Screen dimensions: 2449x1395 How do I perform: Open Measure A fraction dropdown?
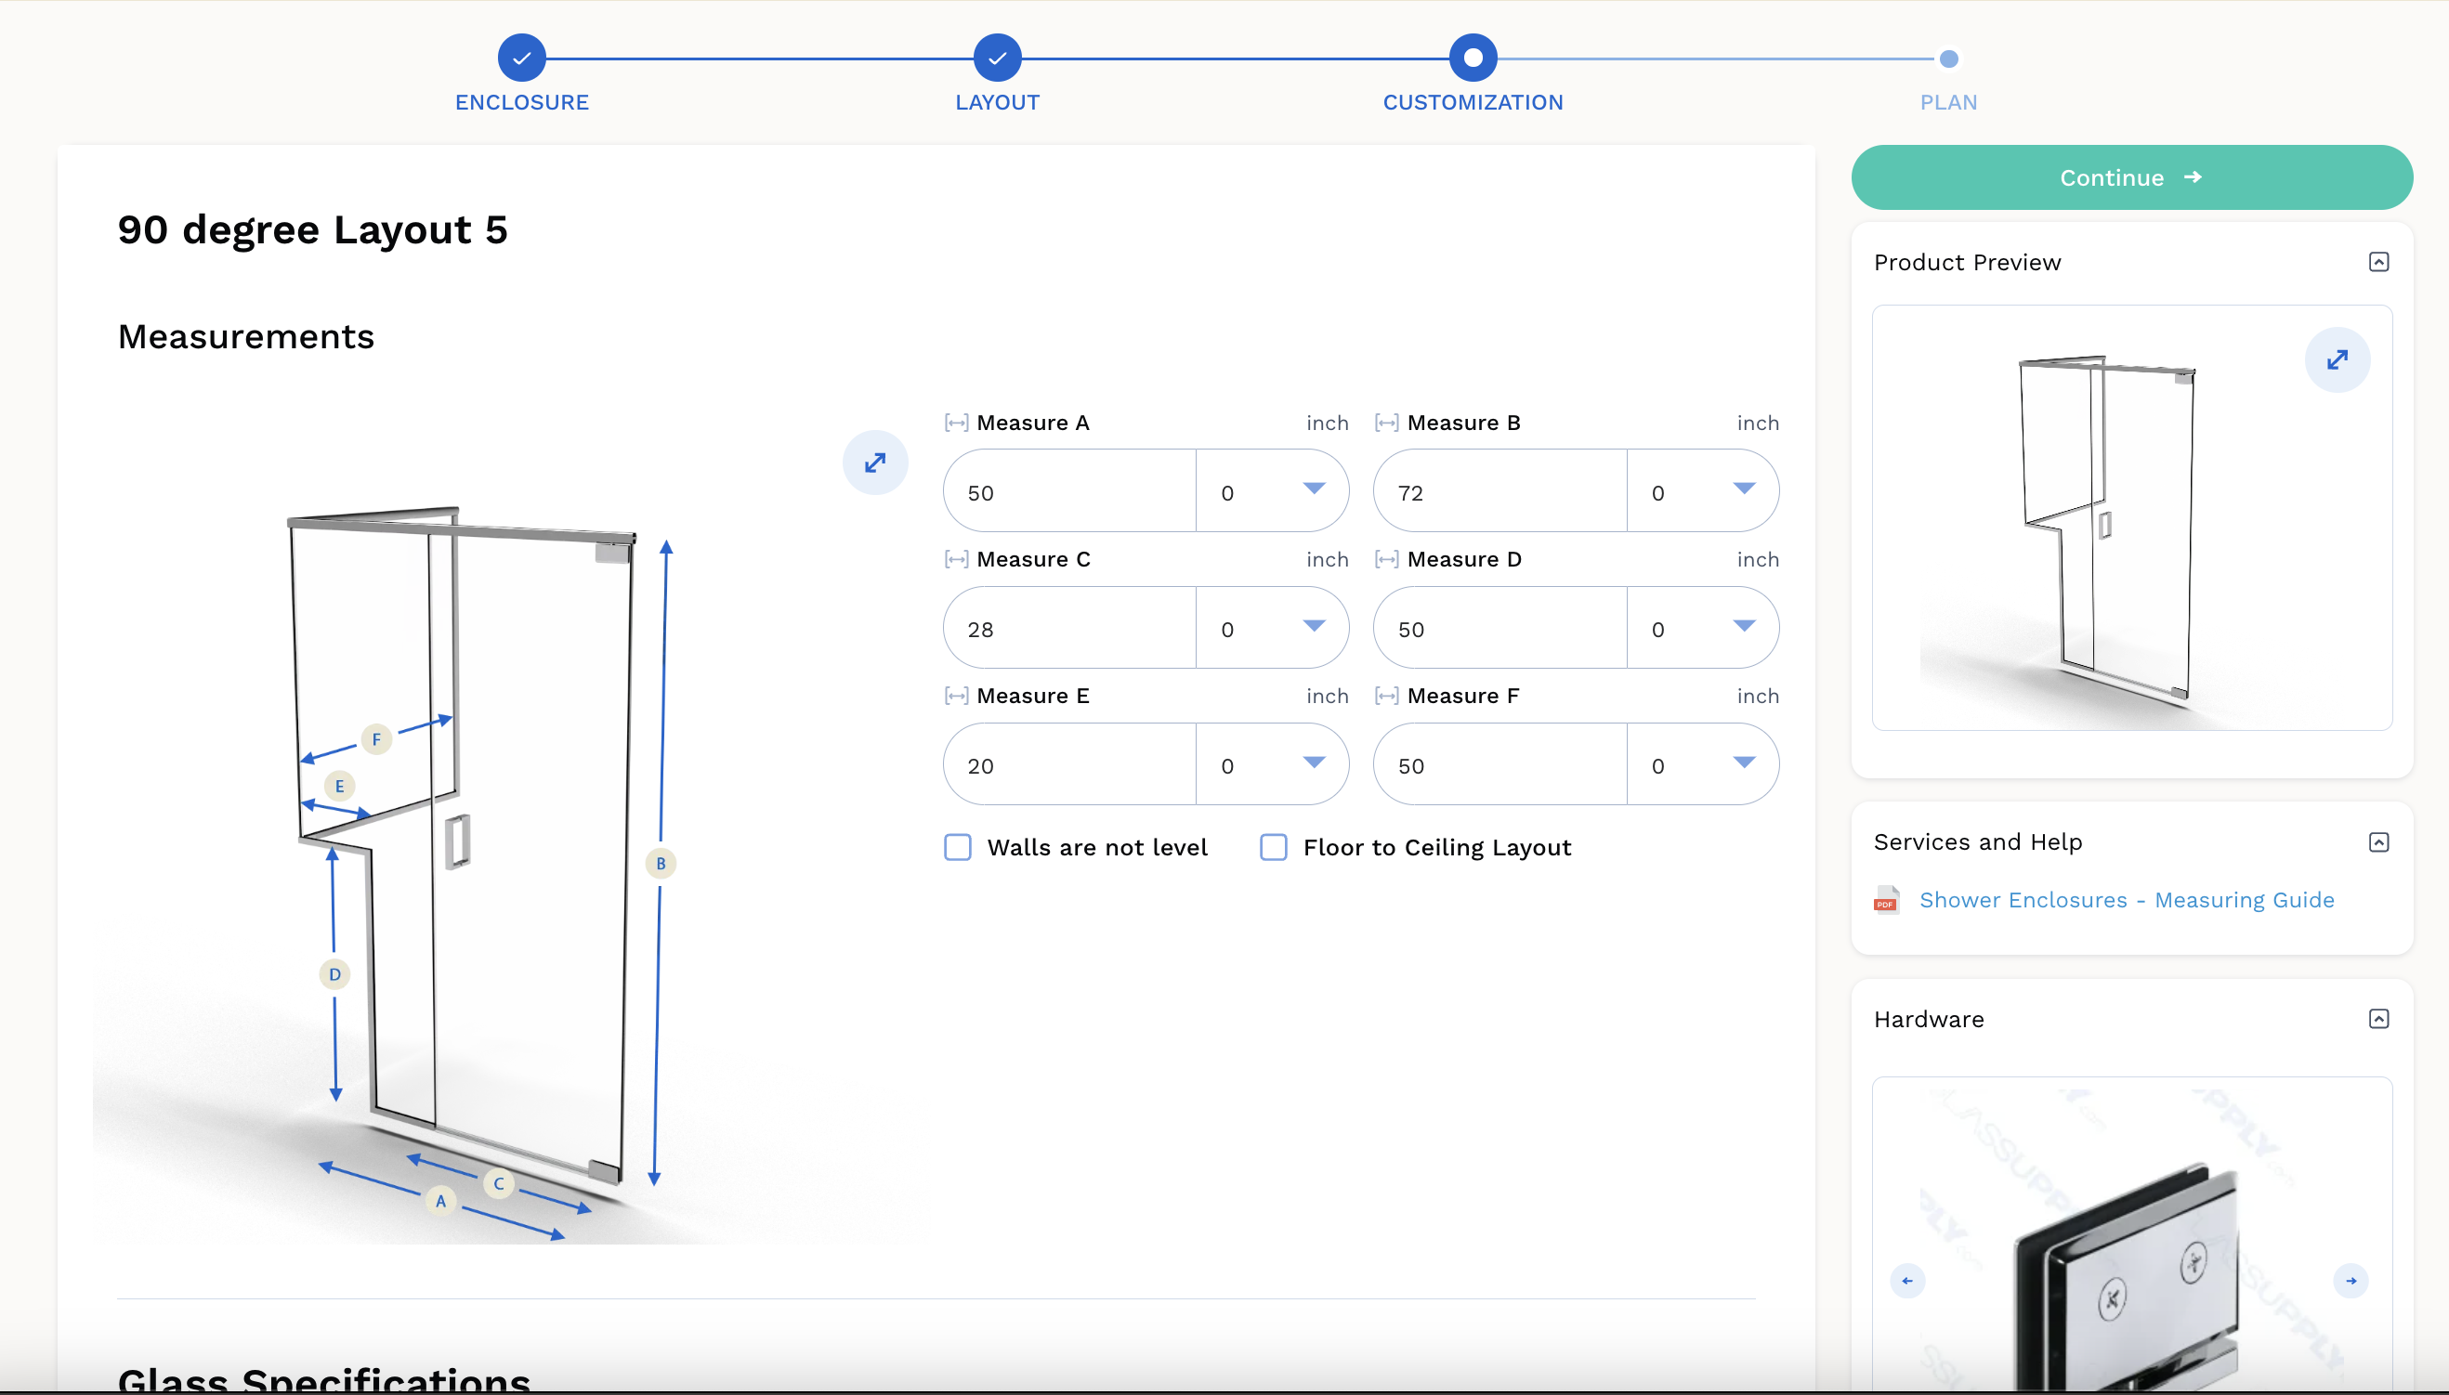click(1272, 490)
